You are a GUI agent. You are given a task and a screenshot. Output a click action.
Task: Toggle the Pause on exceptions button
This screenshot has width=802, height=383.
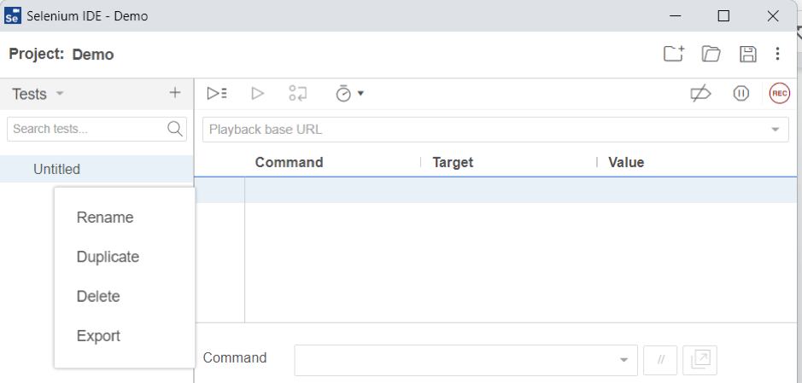click(741, 94)
